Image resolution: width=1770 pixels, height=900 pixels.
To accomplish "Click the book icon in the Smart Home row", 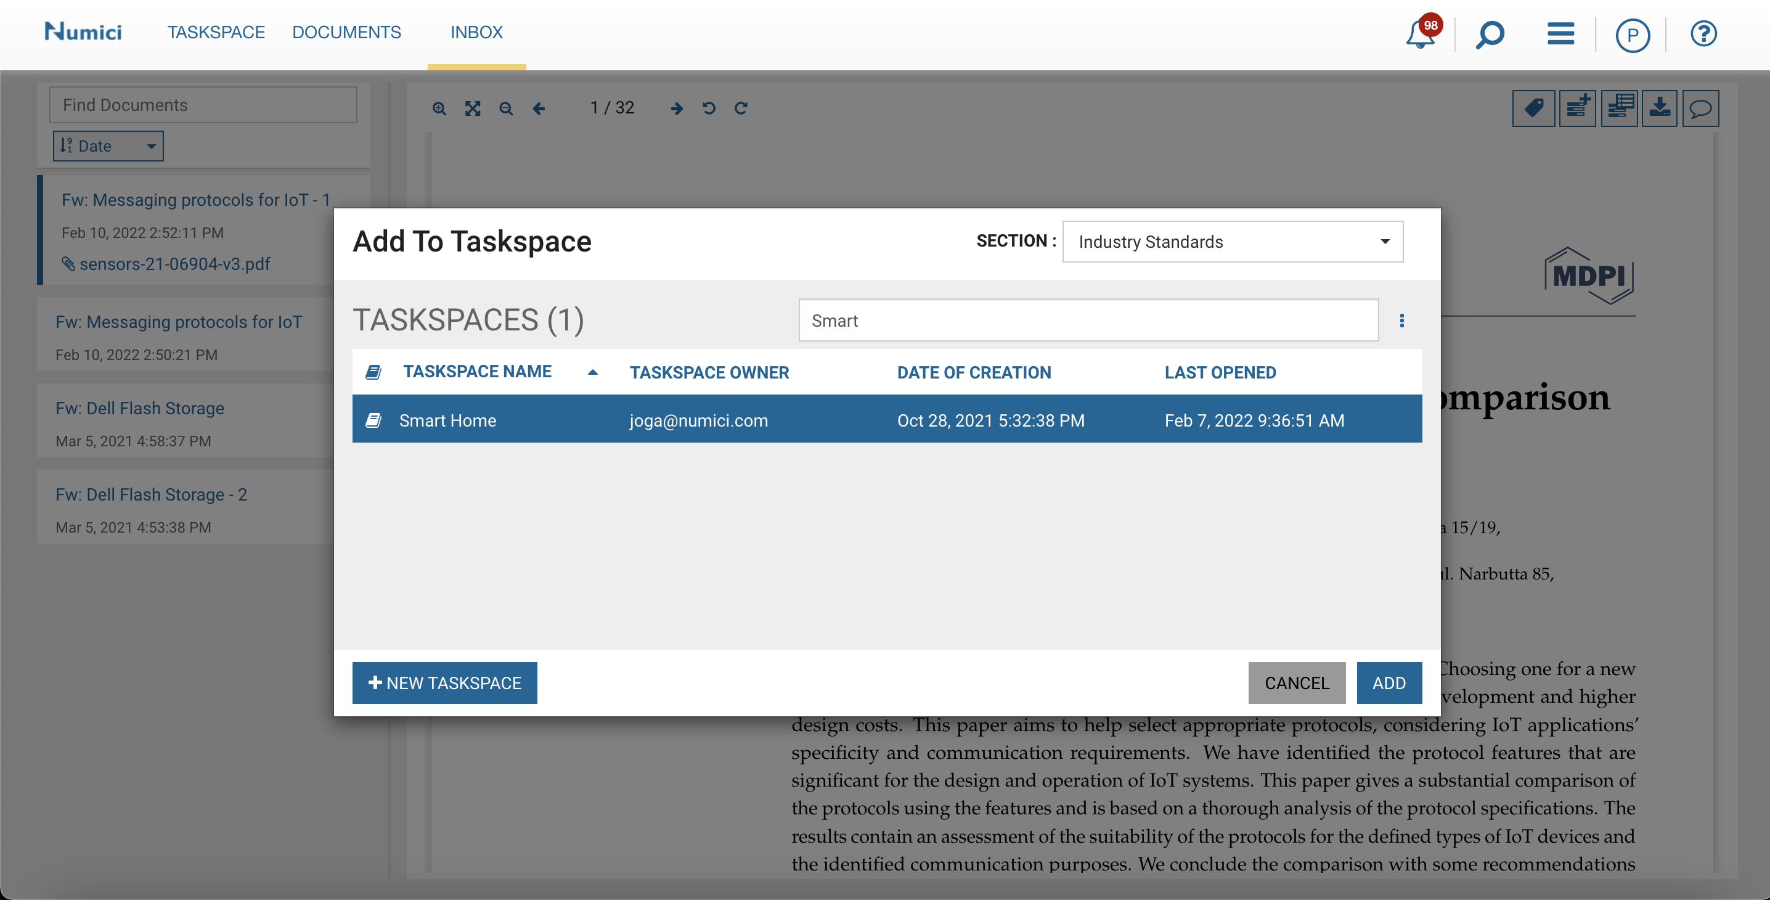I will (373, 420).
